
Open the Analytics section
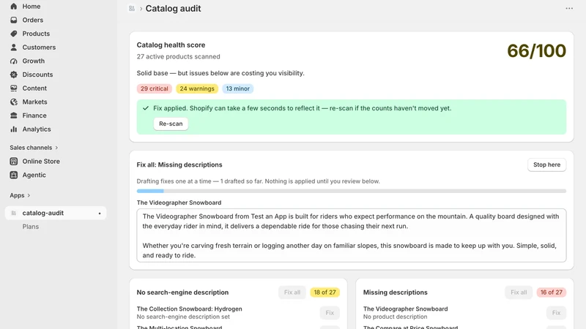click(x=37, y=129)
